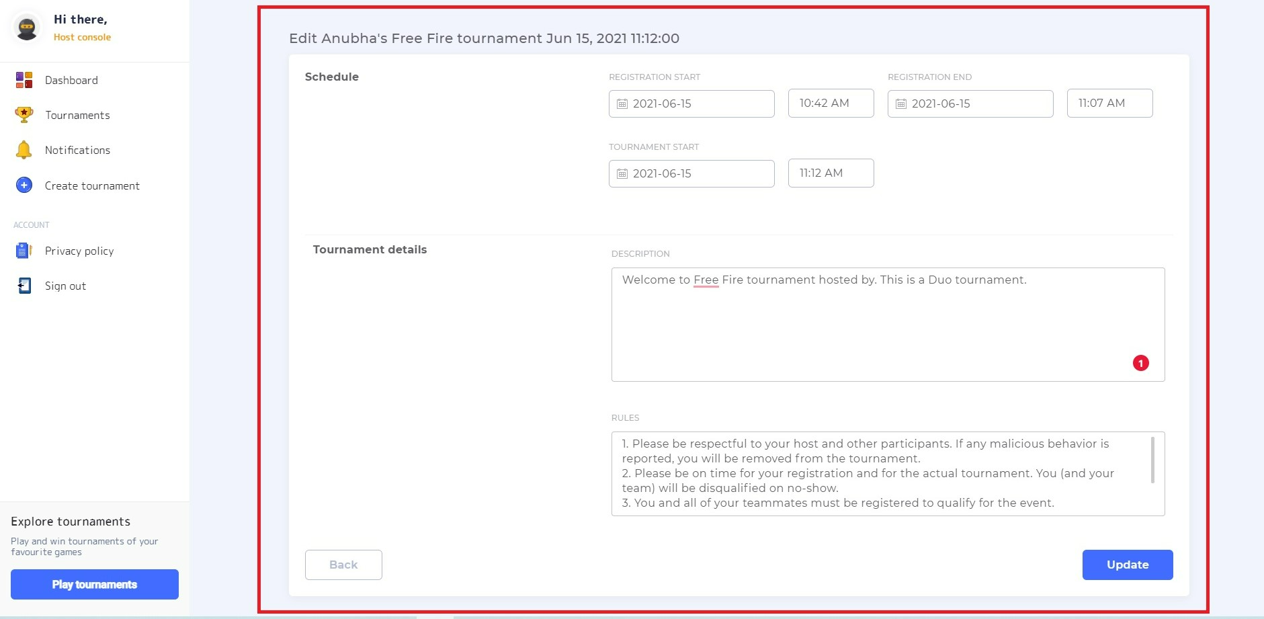
Task: Click the Host console link
Action: point(82,37)
